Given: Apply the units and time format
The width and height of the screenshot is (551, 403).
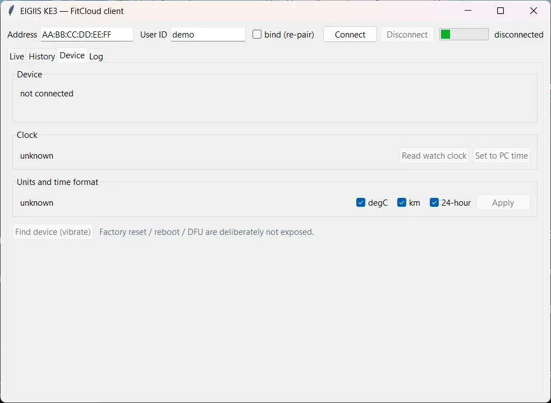Looking at the screenshot, I should (x=503, y=202).
